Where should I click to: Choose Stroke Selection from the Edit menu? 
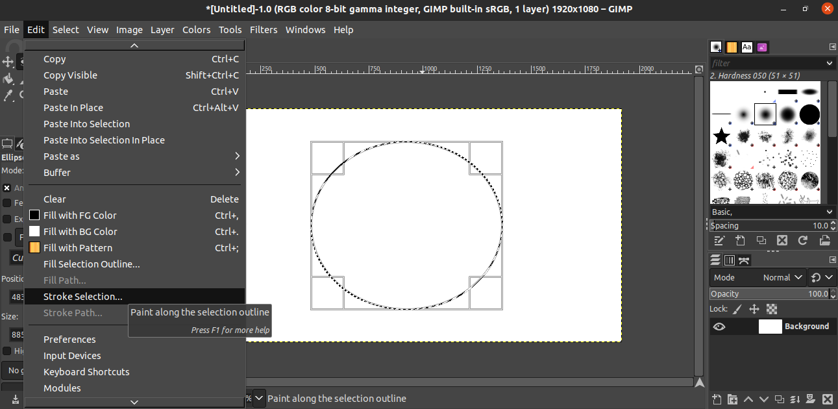tap(82, 297)
